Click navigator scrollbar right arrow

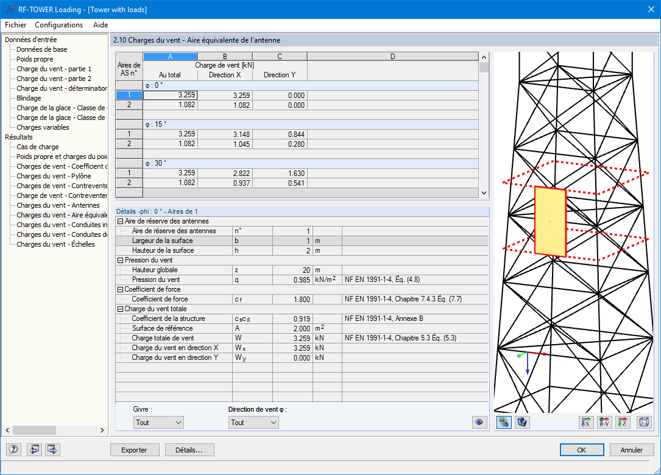(x=102, y=431)
